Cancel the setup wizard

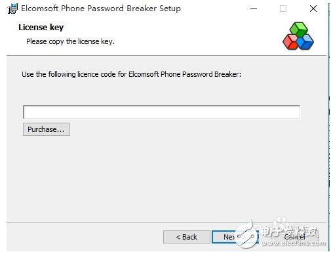[x=294, y=237]
